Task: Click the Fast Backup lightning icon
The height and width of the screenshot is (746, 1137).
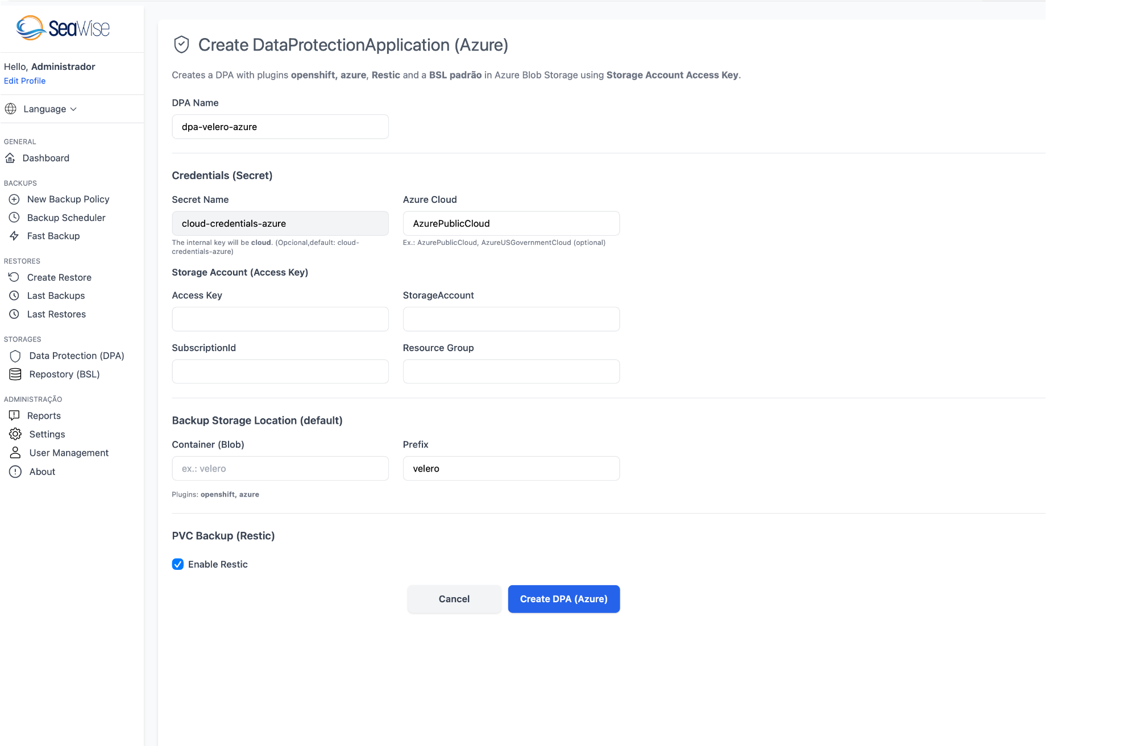Action: tap(14, 236)
